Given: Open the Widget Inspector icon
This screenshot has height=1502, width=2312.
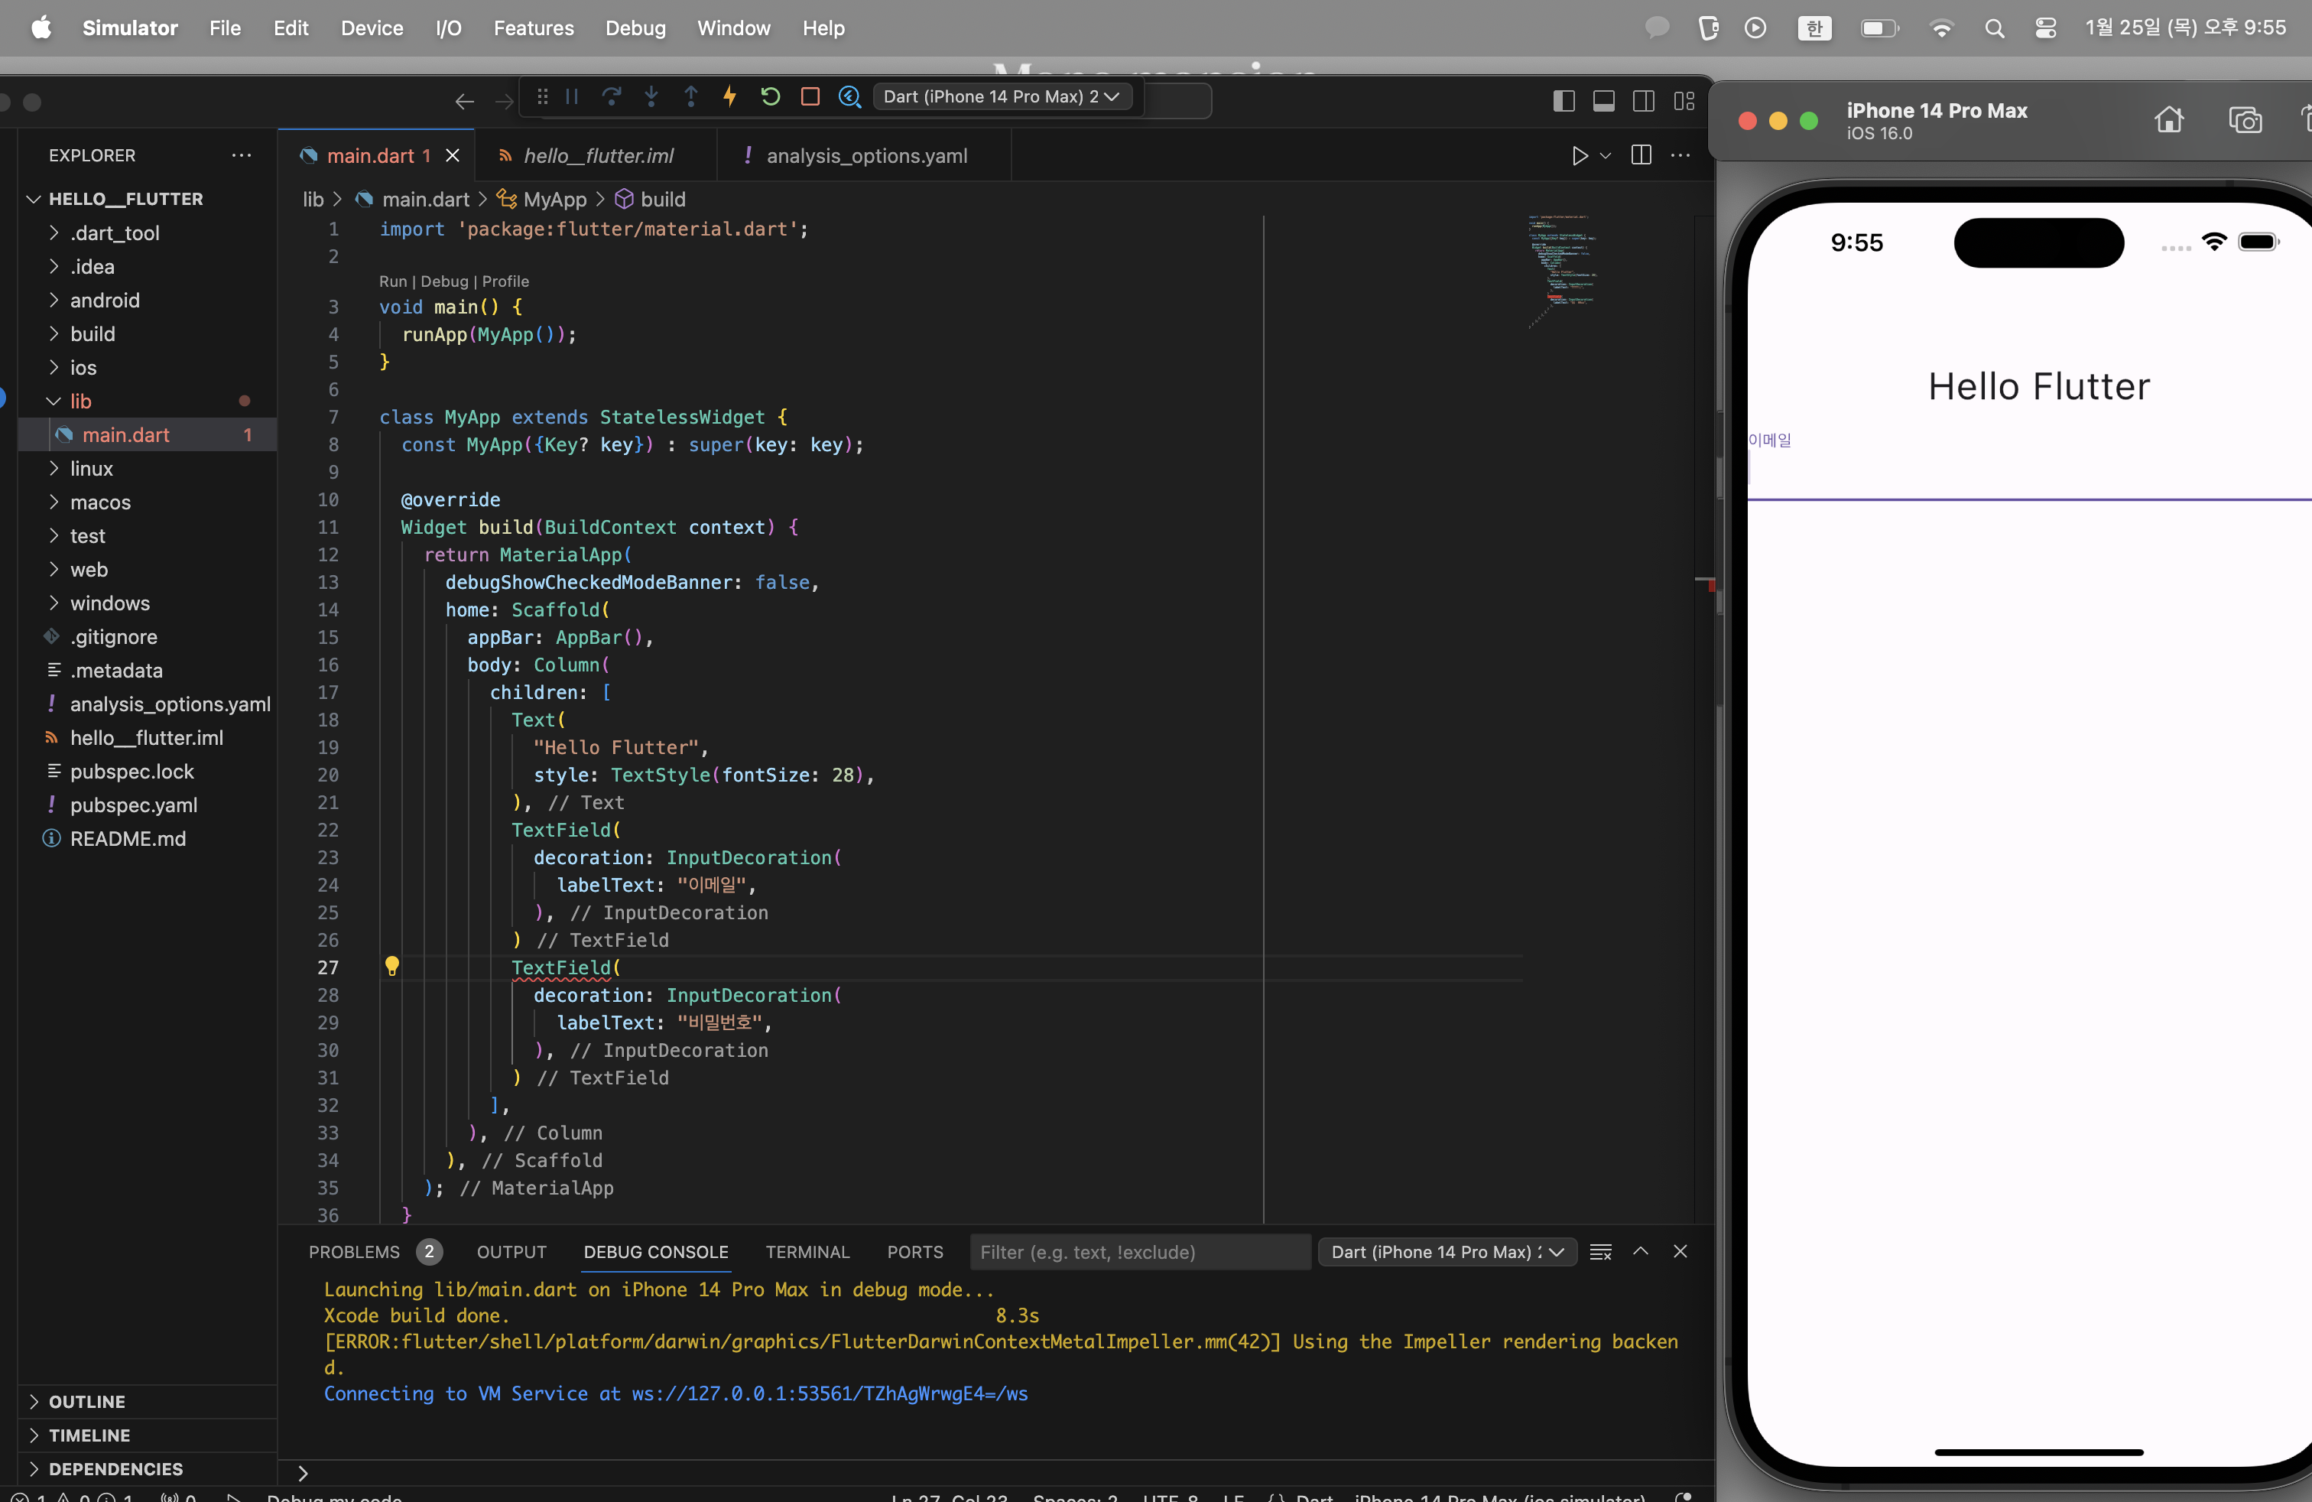Looking at the screenshot, I should [x=850, y=97].
